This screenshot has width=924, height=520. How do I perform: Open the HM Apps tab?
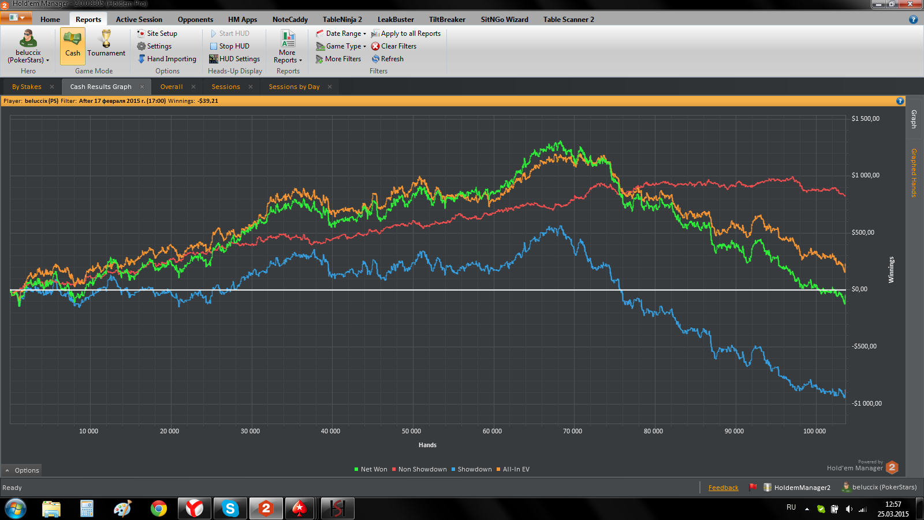pyautogui.click(x=243, y=20)
